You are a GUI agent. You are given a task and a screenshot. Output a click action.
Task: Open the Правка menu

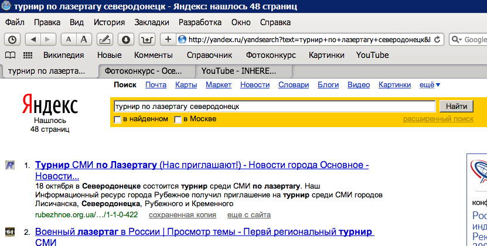coord(47,22)
